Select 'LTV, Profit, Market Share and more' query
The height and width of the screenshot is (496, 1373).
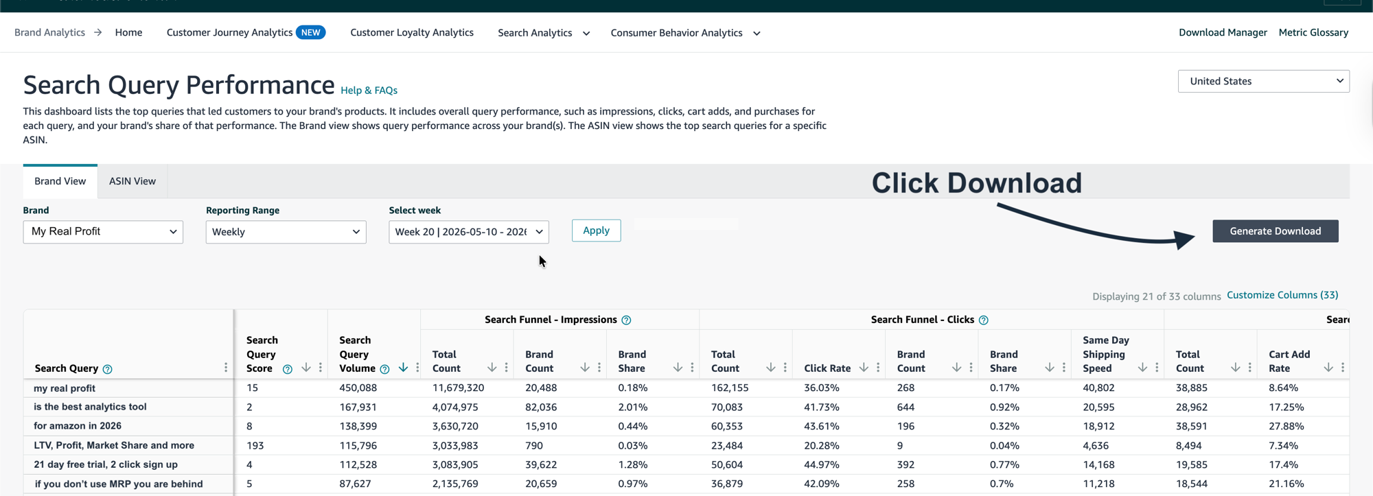(x=114, y=445)
